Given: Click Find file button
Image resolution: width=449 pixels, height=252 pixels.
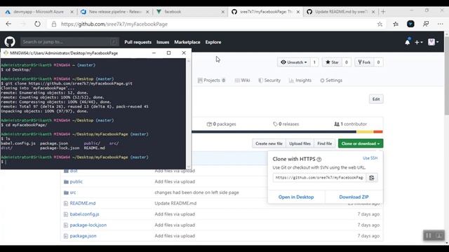Looking at the screenshot, I should (324, 143).
